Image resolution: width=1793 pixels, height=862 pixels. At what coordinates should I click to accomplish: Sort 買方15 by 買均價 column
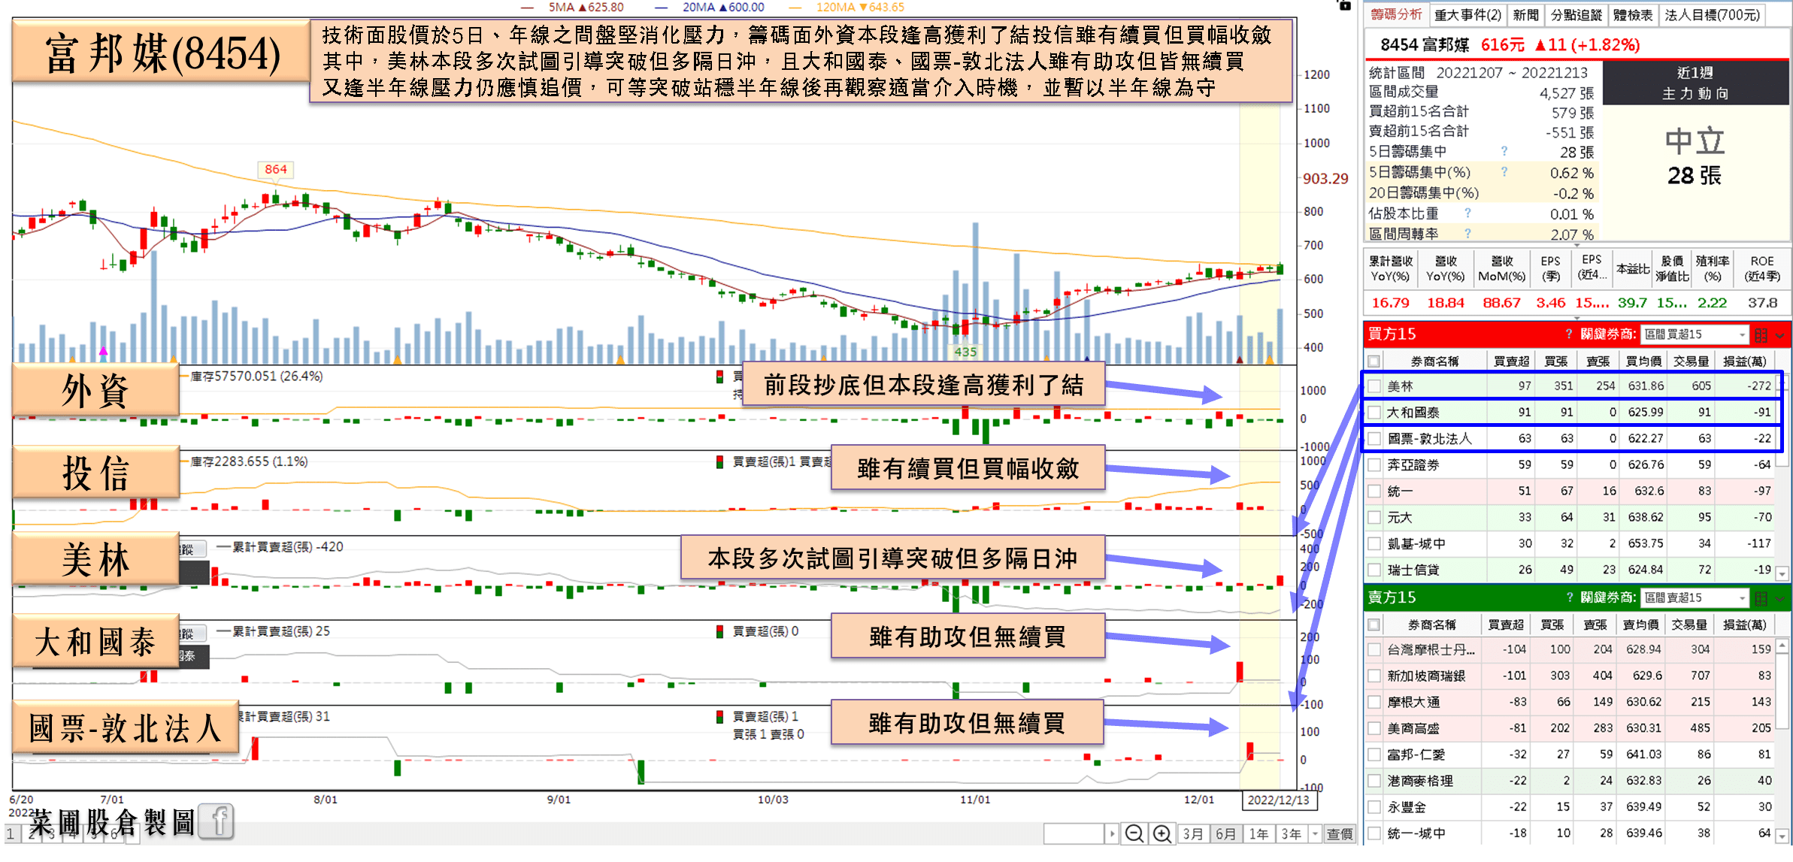[x=1643, y=361]
